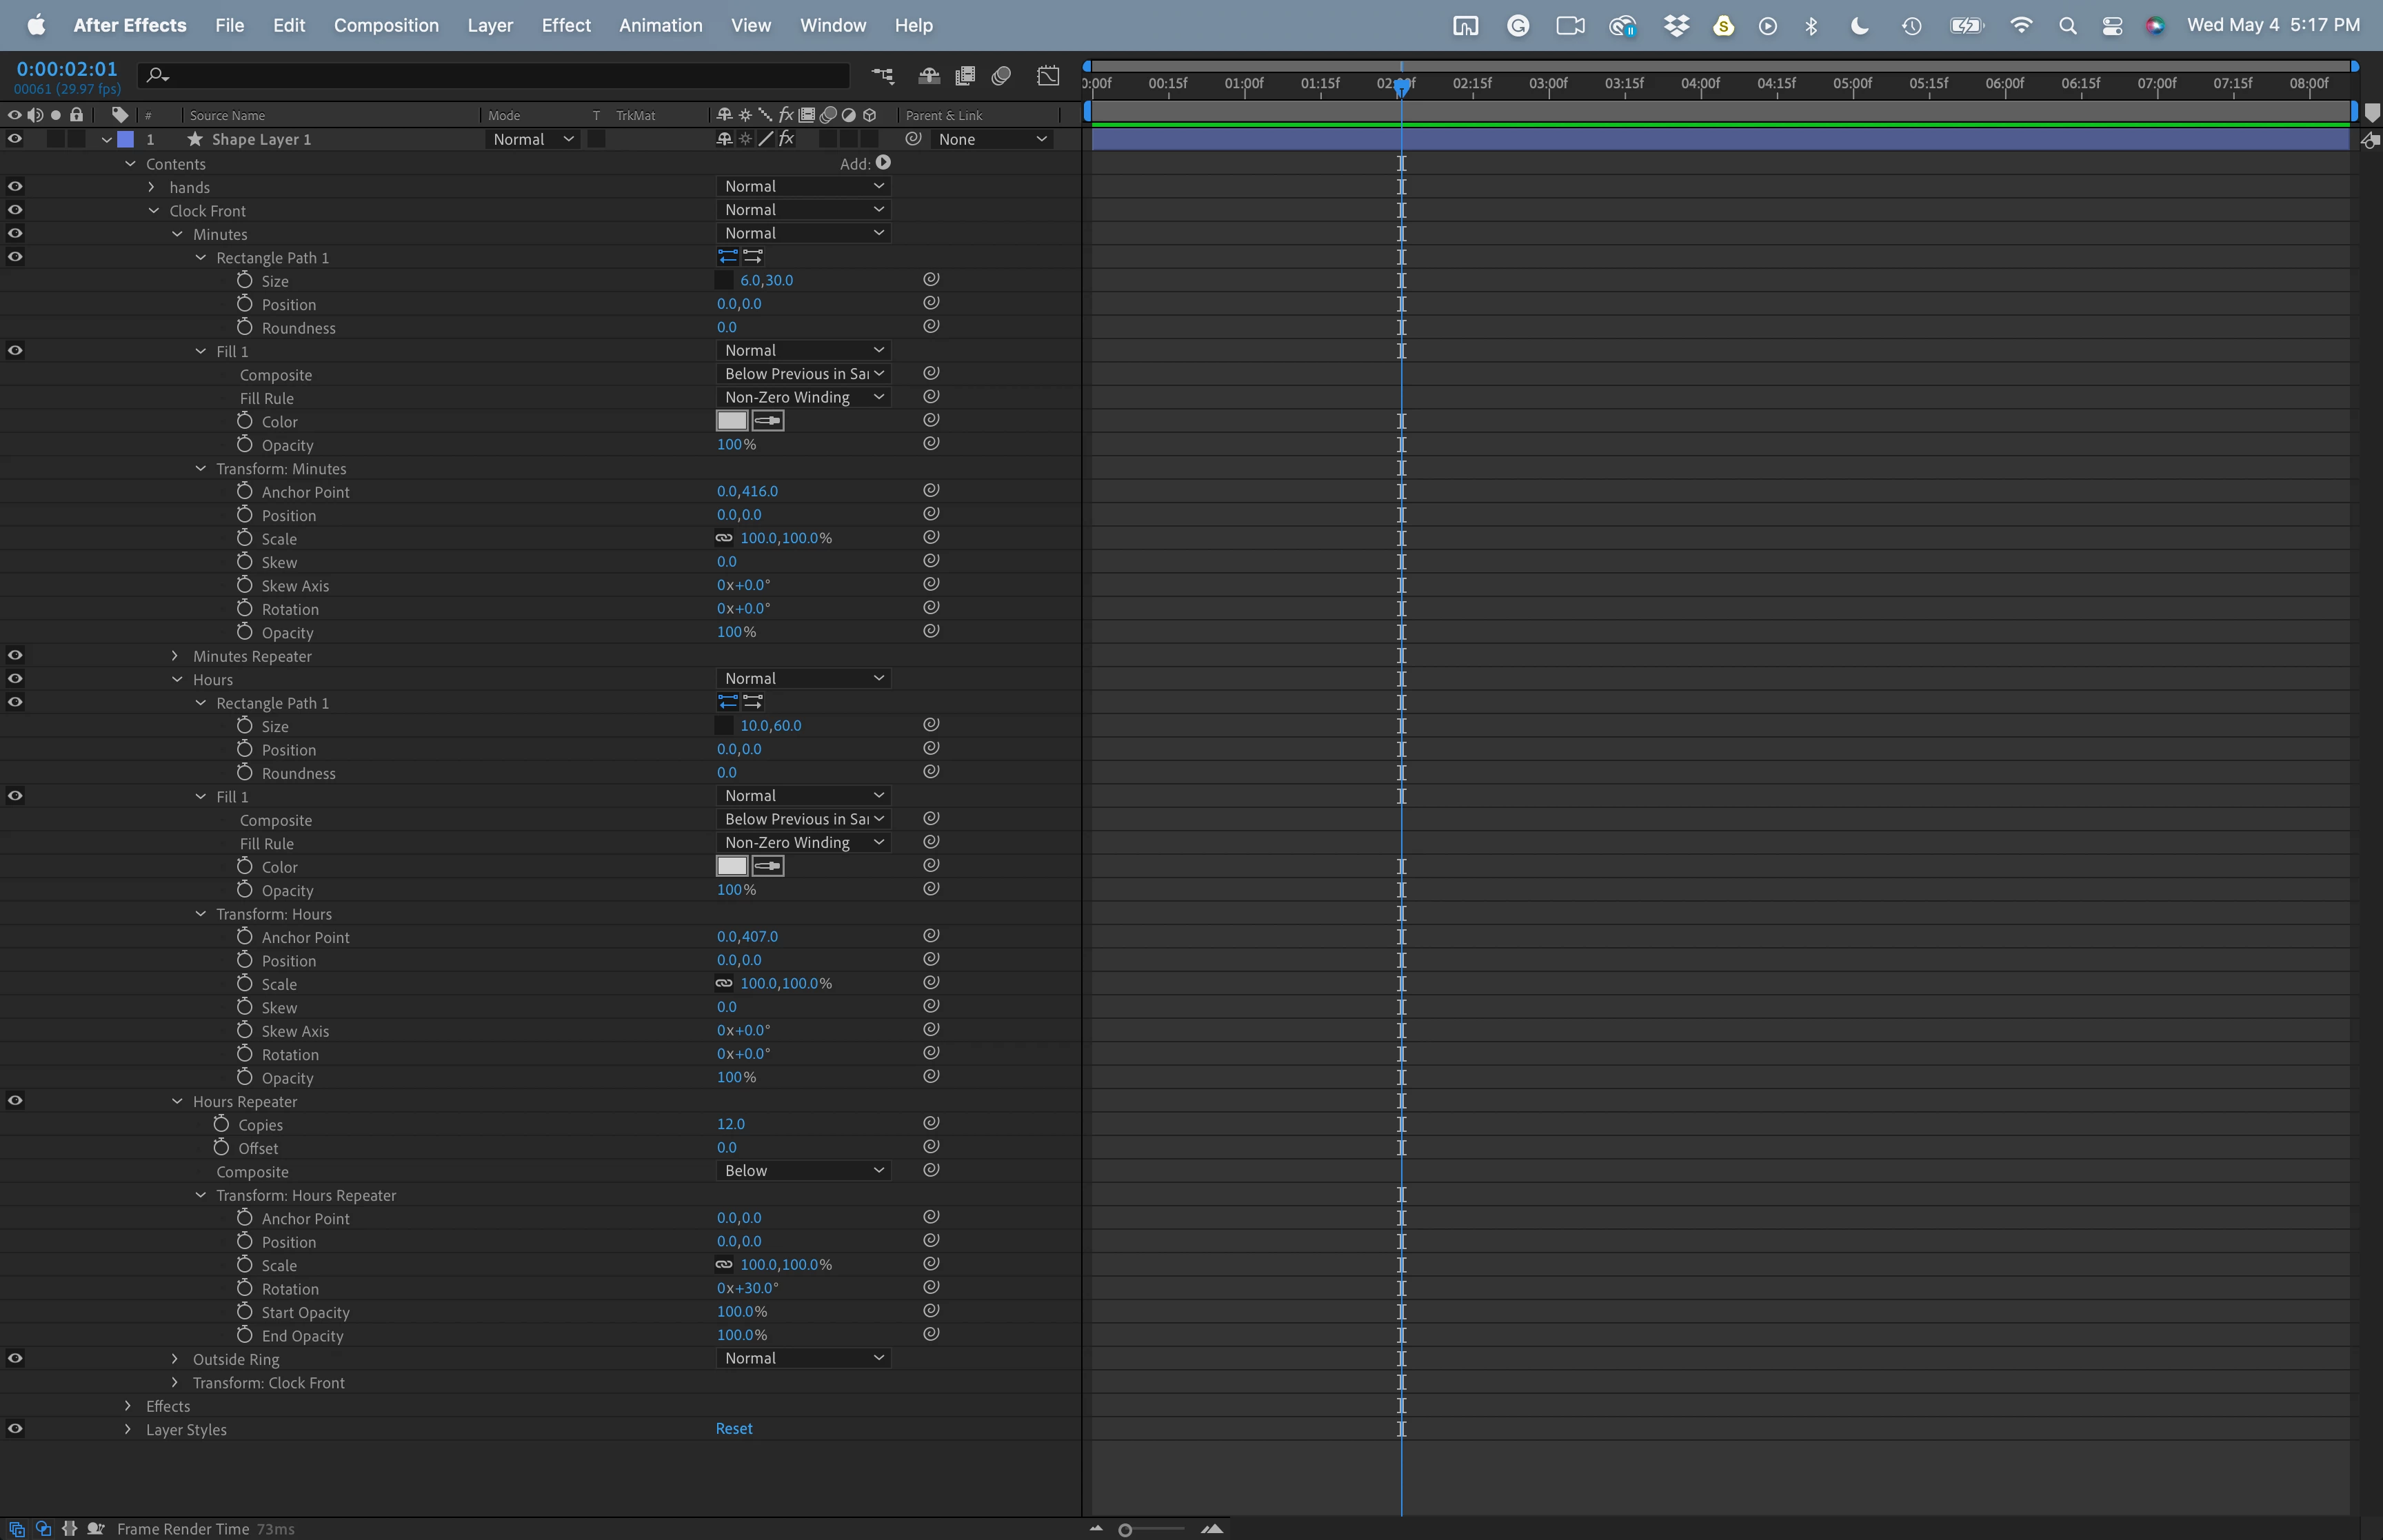
Task: Hide the hands shape group
Action: coord(15,186)
